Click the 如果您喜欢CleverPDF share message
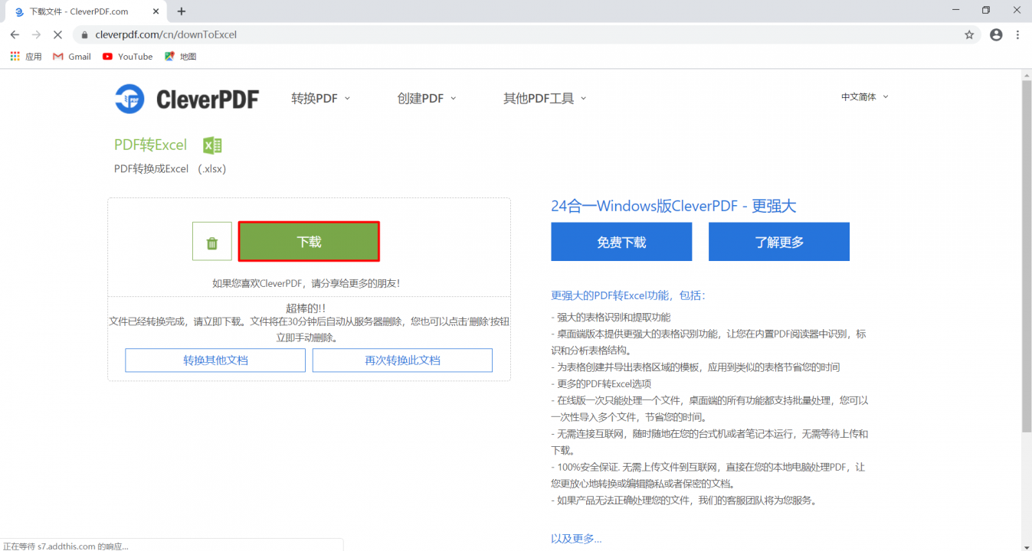The width and height of the screenshot is (1032, 551). pyautogui.click(x=306, y=283)
